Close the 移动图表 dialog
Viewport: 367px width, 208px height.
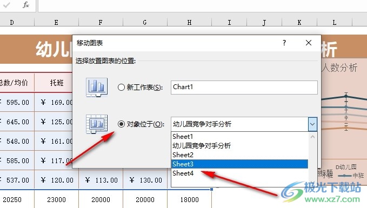click(x=309, y=43)
